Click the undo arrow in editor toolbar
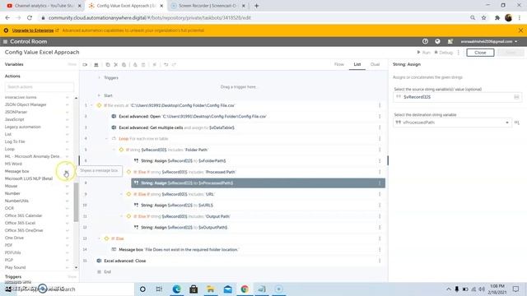This screenshot has height=296, width=527. [x=166, y=64]
